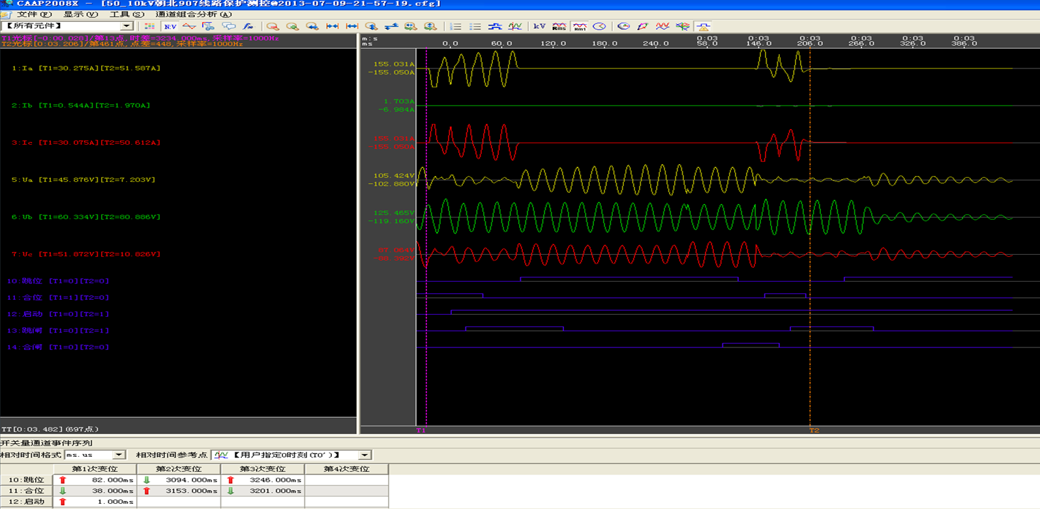Click the impedance locus trajectory icon
Viewport: 1040px width, 509px height.
(643, 27)
